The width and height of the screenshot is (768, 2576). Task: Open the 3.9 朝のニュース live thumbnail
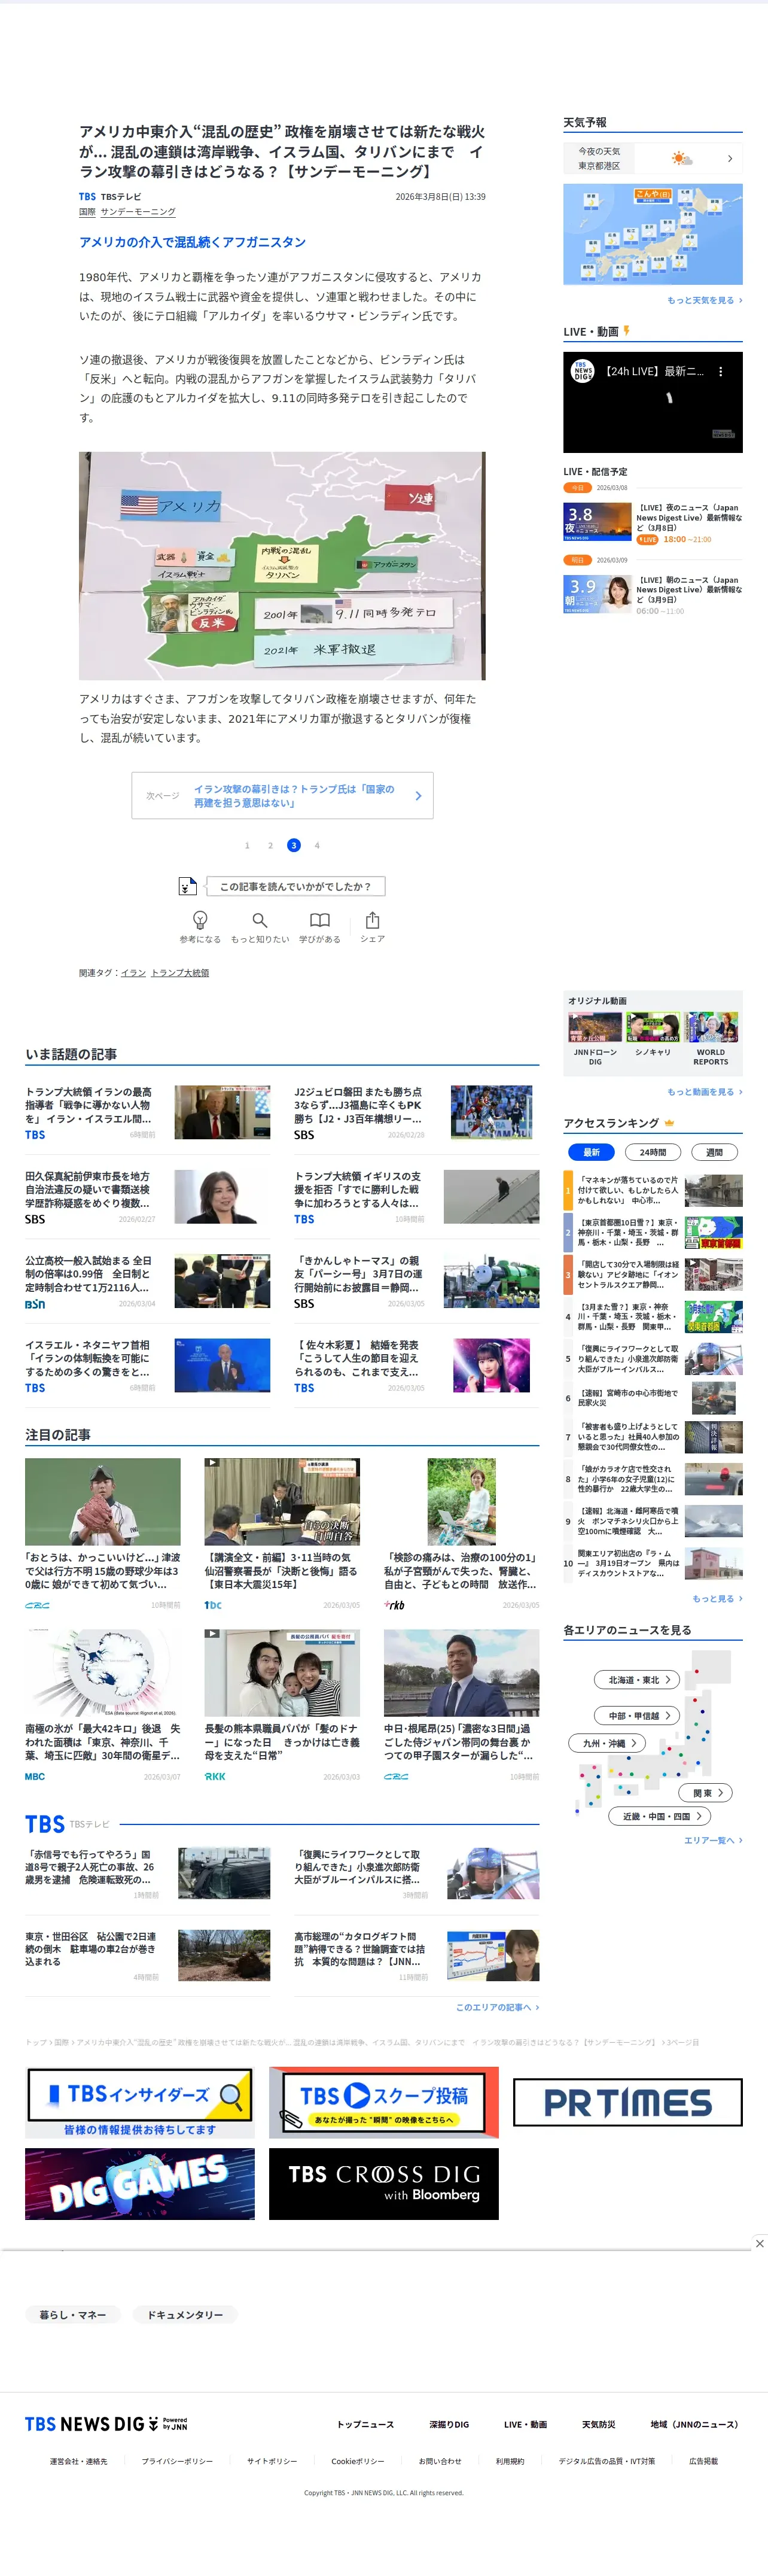click(597, 594)
